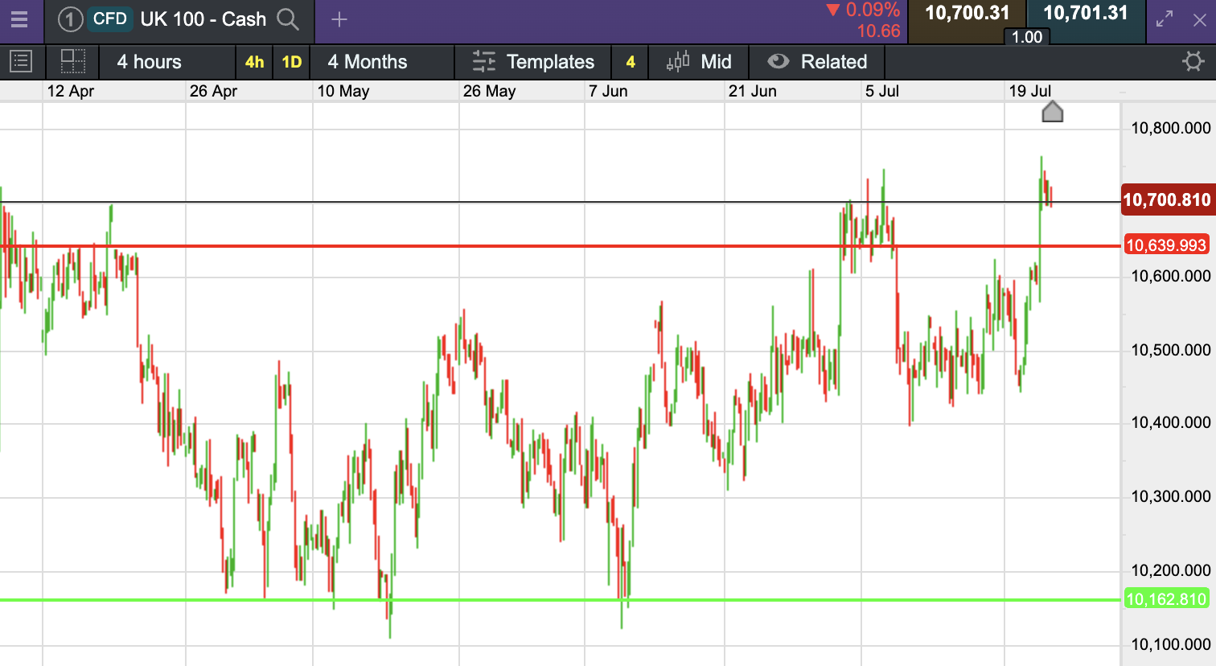The width and height of the screenshot is (1216, 666).
Task: Open the hamburger main menu
Action: (19, 19)
